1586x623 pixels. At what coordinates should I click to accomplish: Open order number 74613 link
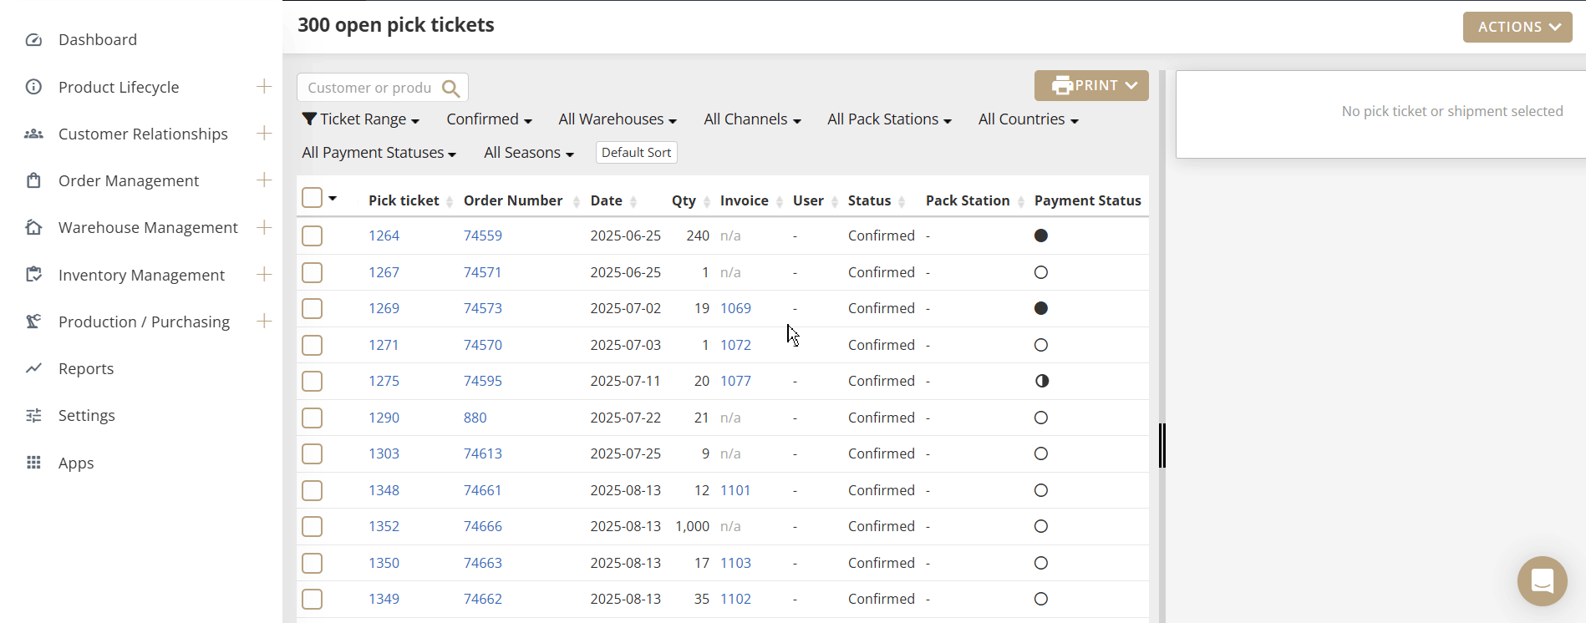(x=483, y=453)
